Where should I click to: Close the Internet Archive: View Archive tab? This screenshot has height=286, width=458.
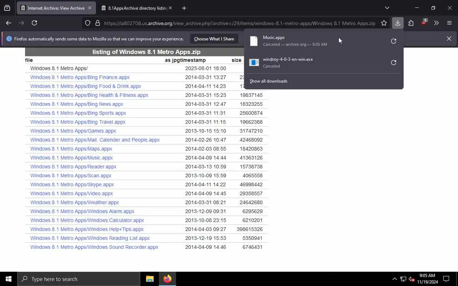click(x=89, y=8)
